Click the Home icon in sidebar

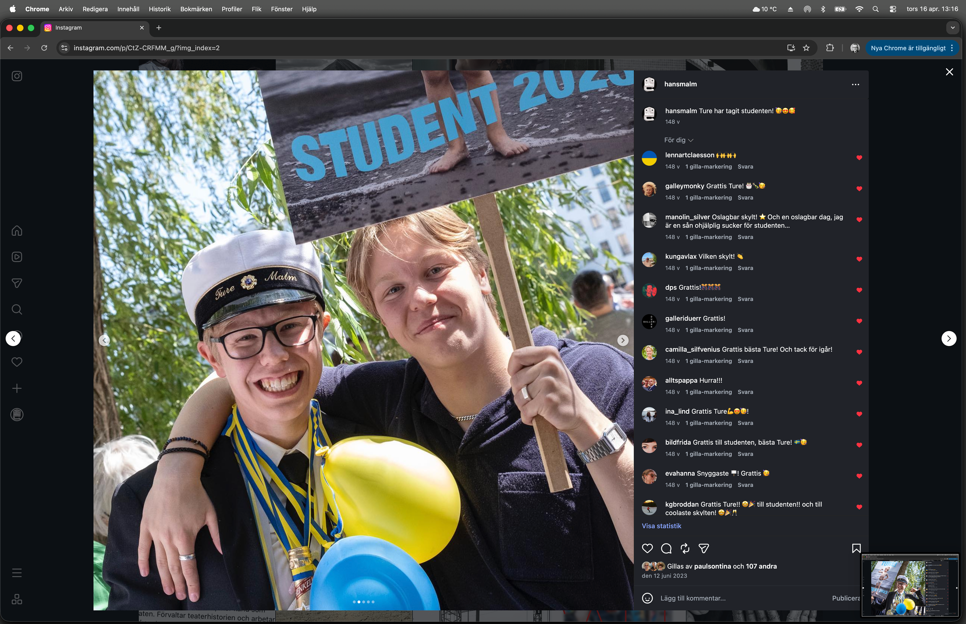[x=17, y=231]
